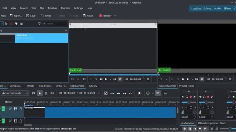236x132 pixels.
Task: Open the Monitor menu
Action: tap(66, 8)
